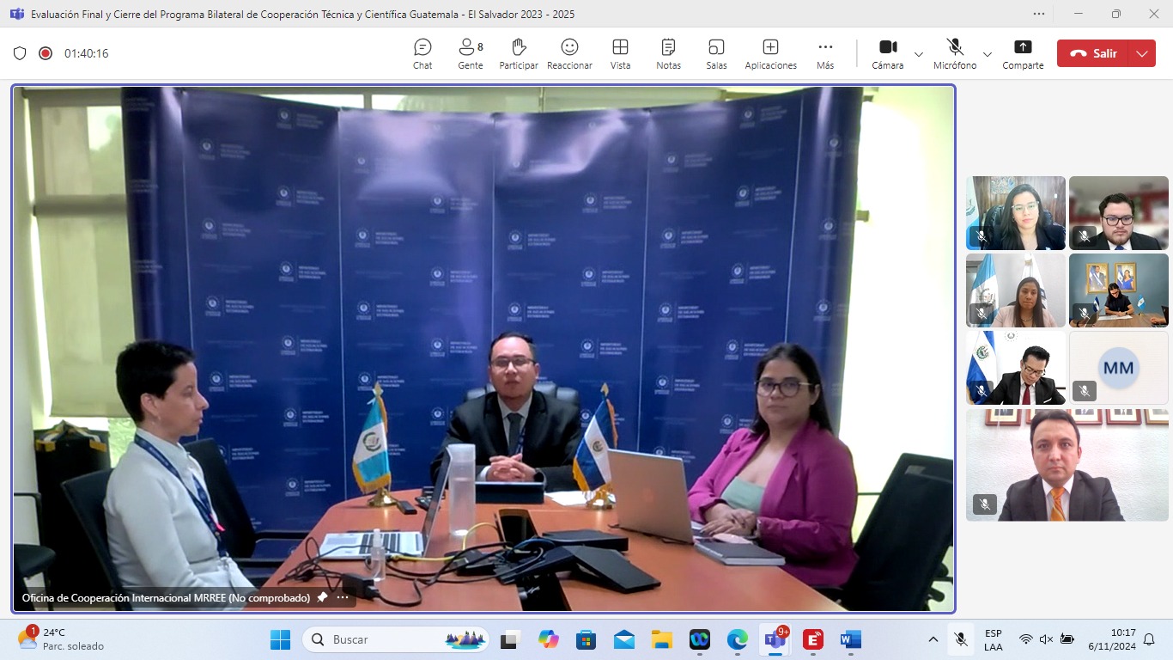Open Aplicaciones add-ons
The width and height of the screenshot is (1173, 660).
[770, 53]
